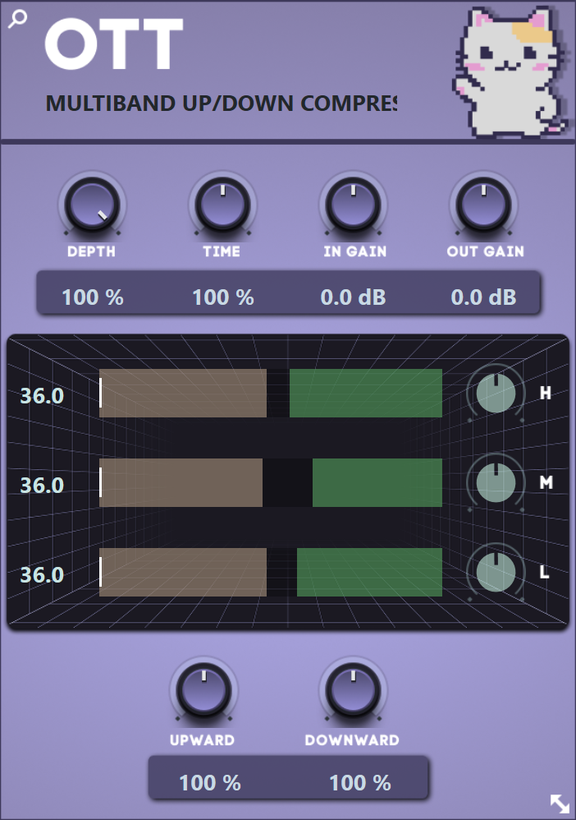
Task: Click the low band brown upward bar
Action: pos(183,572)
